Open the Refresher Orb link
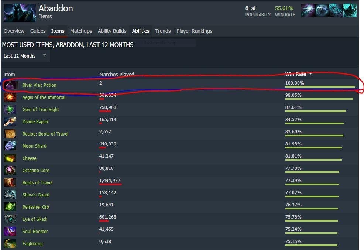This screenshot has height=250, width=364. click(x=35, y=207)
